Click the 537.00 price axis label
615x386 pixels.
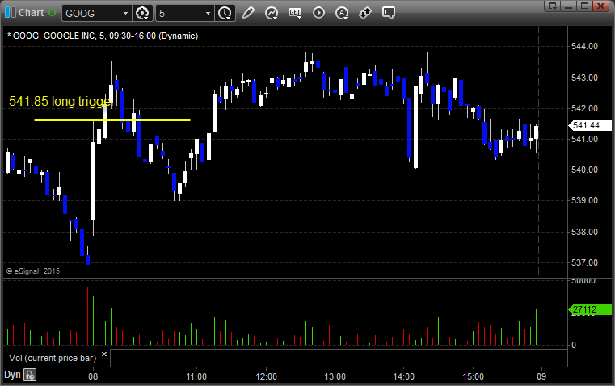(584, 262)
